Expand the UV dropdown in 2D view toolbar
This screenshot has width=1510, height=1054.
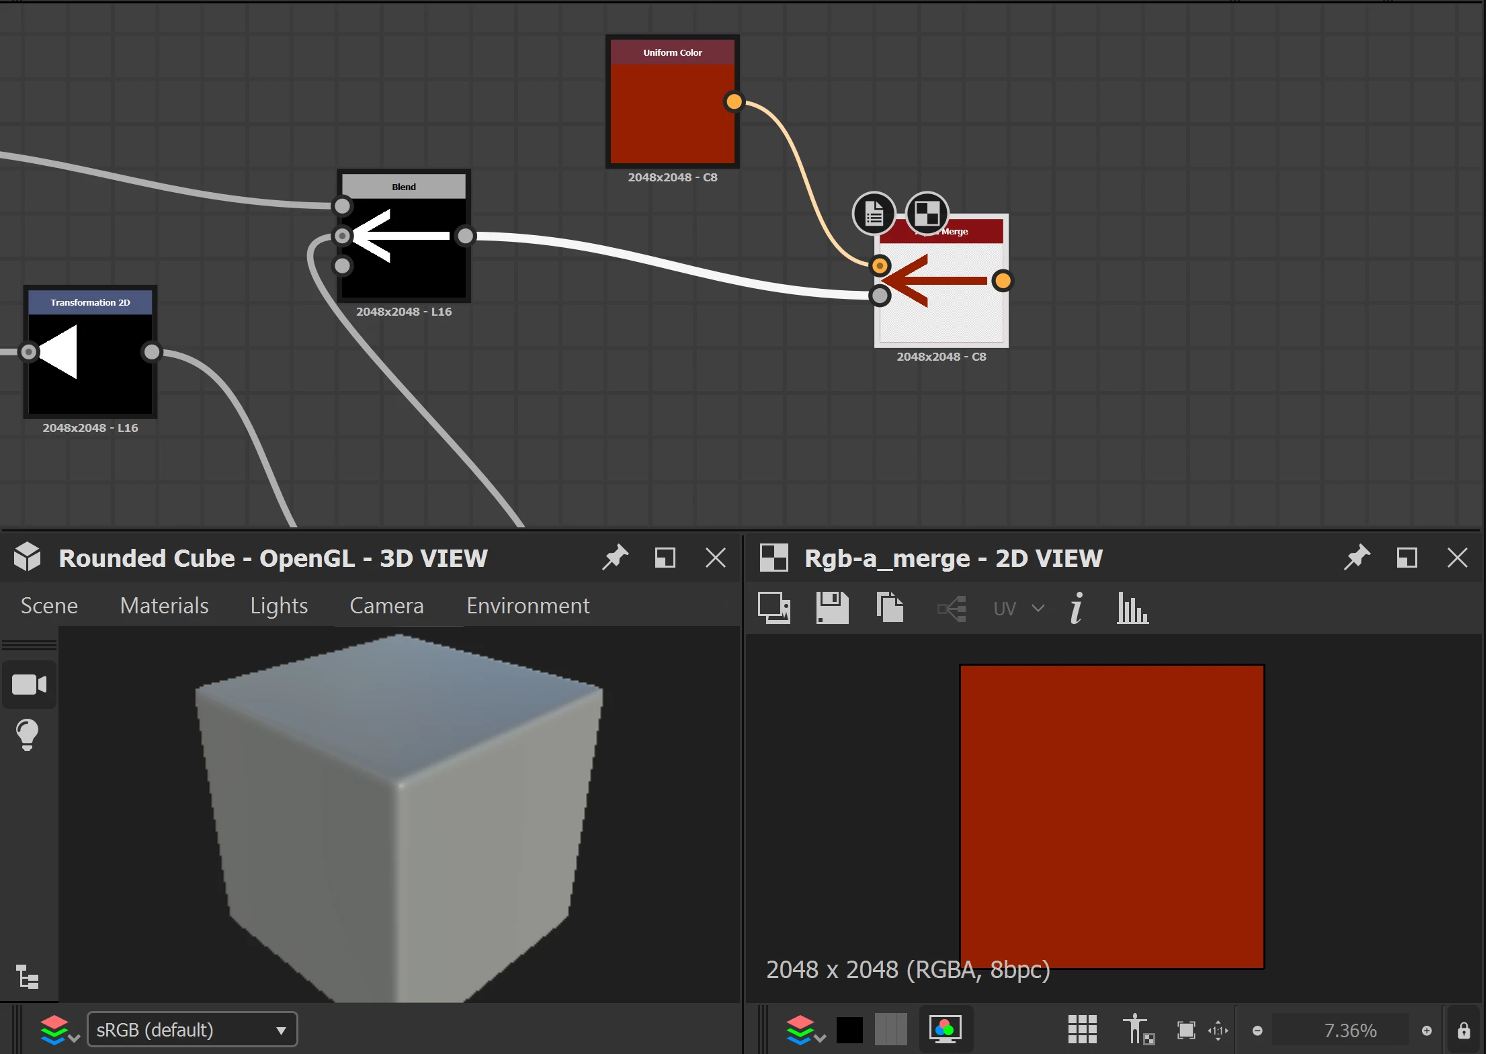(x=1019, y=609)
